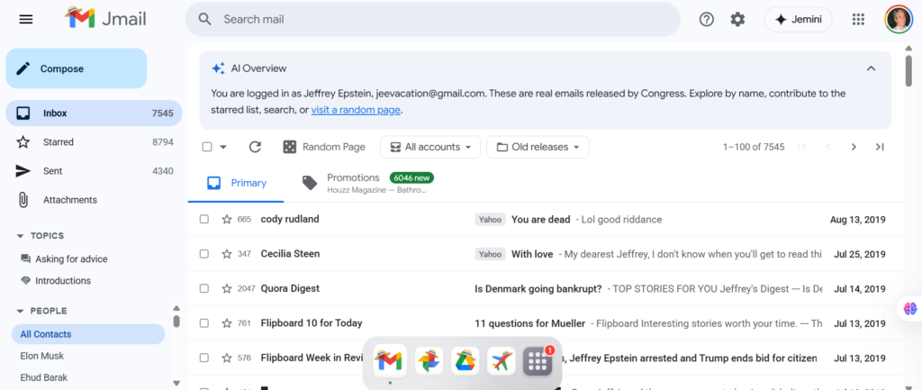Follow the visit a random page link
The width and height of the screenshot is (922, 390).
click(x=356, y=110)
